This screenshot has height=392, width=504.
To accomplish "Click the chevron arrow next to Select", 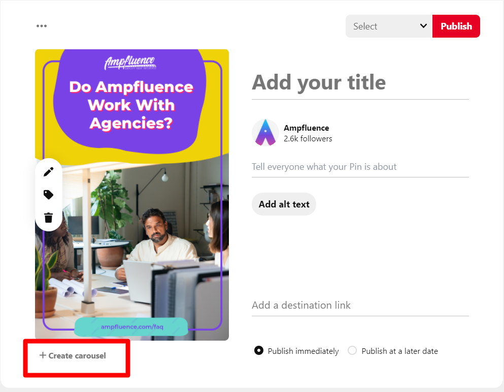I will (423, 26).
